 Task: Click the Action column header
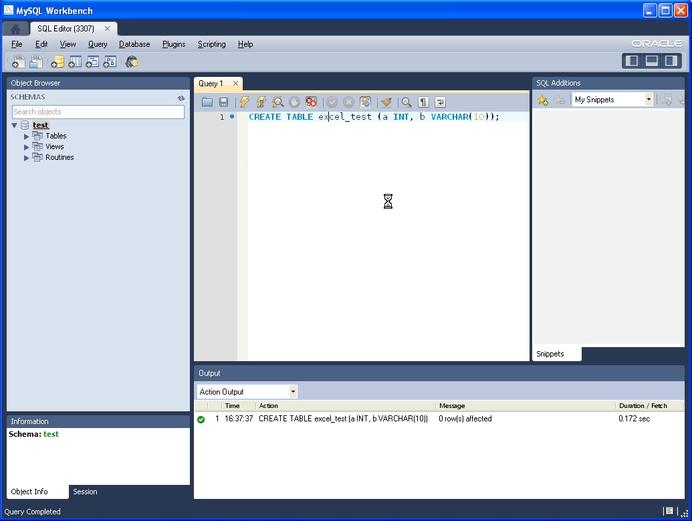pyautogui.click(x=269, y=406)
